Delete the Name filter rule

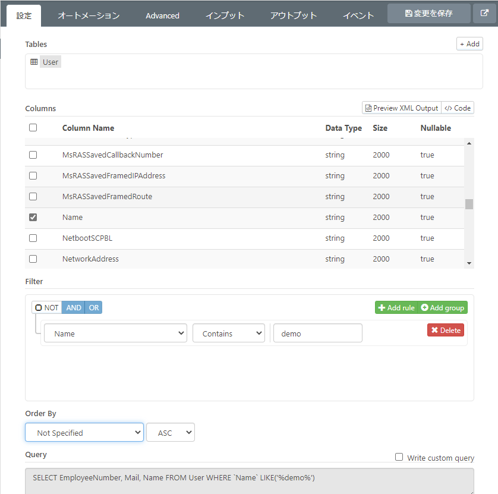pos(446,330)
